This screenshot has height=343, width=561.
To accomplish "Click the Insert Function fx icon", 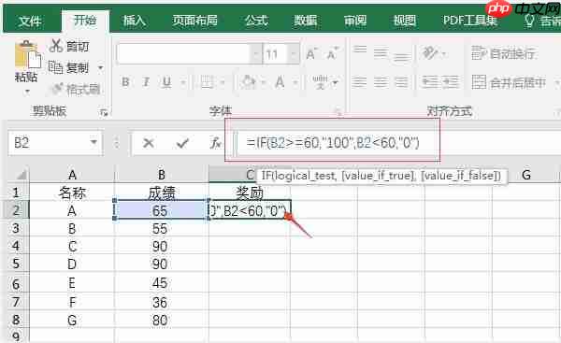I will pos(215,143).
